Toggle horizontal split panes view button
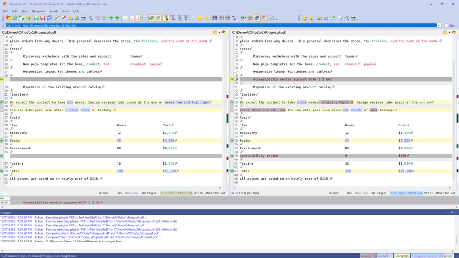The image size is (459, 258). coord(145,18)
